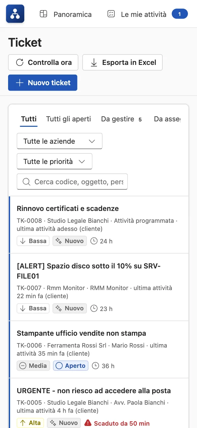
Task: Click TK-0006 Ferramenta Rossi Srl details text
Action: pos(92,350)
